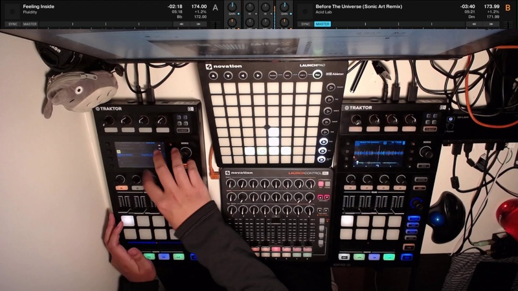Click deck B track length "05:21"

tap(470, 12)
